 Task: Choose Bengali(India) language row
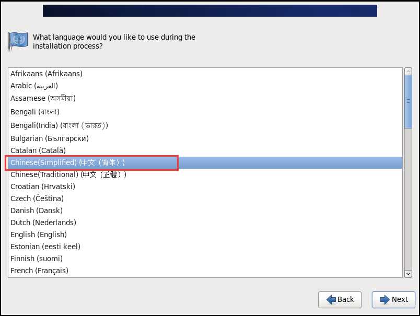[205, 125]
